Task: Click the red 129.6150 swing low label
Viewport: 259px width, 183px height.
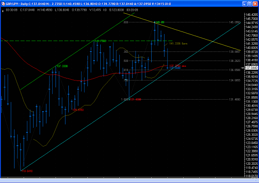Action: [x=78, y=110]
